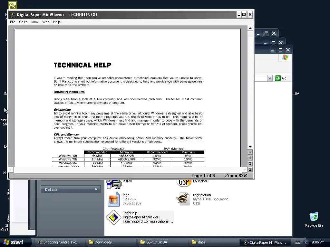Image resolution: width=330 pixels, height=247 pixels.
Task: Click the 'registration' file name label
Action: pyautogui.click(x=202, y=195)
